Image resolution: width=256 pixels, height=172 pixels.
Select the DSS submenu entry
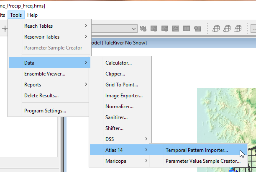click(120, 139)
